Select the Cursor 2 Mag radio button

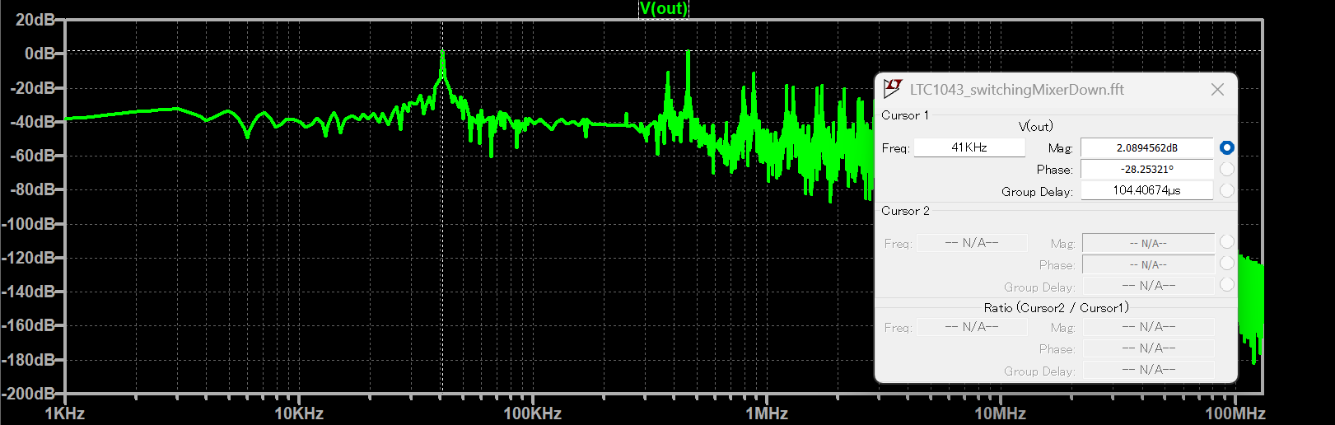(x=1226, y=242)
